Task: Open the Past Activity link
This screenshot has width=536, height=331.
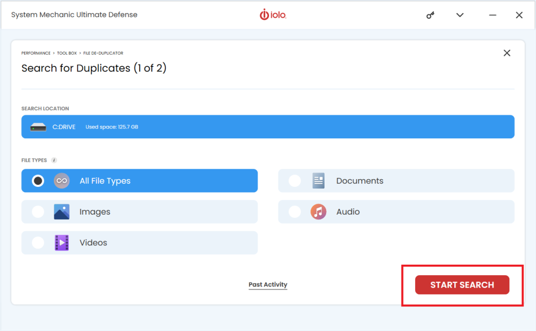Action: (267, 284)
